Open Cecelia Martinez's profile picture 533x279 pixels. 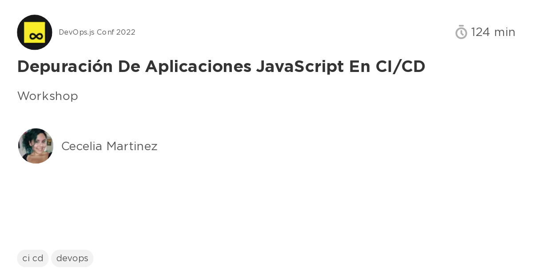(36, 146)
